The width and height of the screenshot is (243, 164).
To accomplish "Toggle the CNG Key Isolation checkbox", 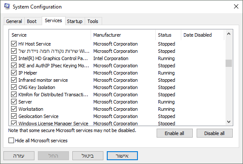I will point(14,87).
